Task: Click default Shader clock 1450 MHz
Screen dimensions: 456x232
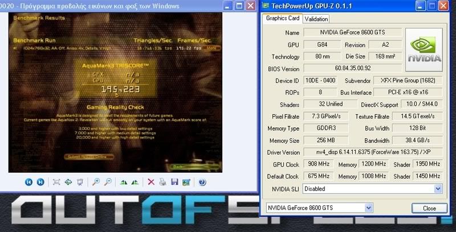Action: point(427,176)
